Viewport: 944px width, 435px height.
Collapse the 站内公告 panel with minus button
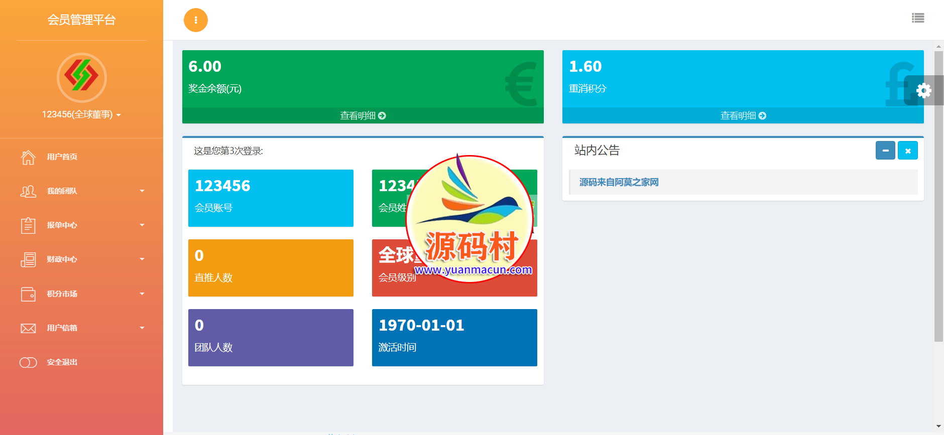(885, 151)
